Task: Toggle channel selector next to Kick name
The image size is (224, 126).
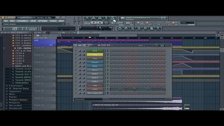Action: coord(108,51)
